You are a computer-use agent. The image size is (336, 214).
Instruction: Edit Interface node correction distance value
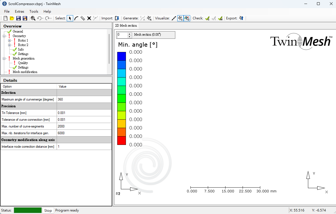pos(84,147)
